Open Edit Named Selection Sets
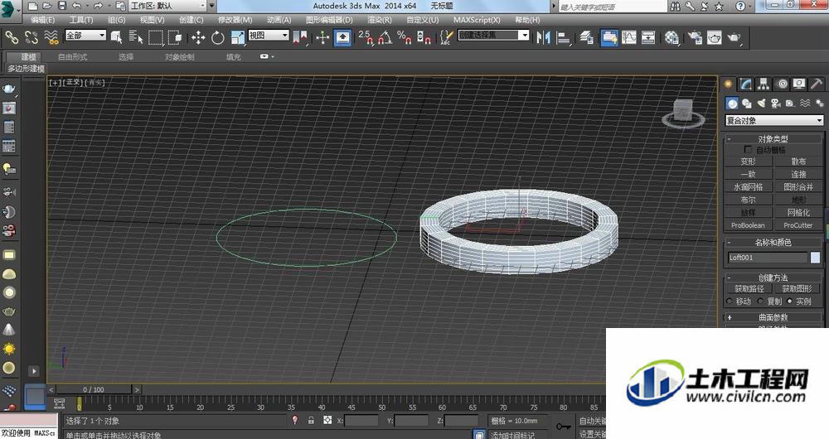Viewport: 829px width, 439px height. click(447, 37)
